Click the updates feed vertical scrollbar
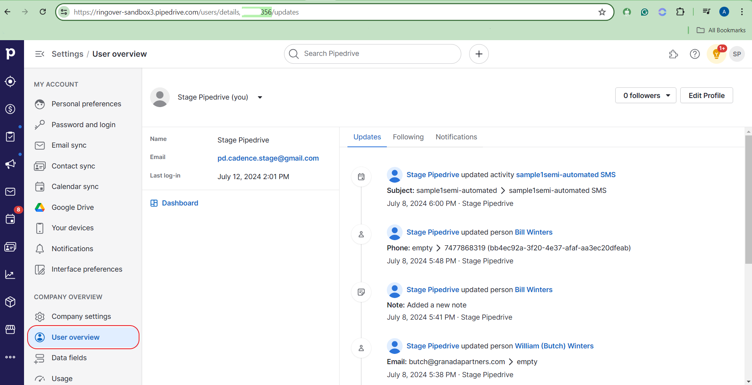 click(x=748, y=199)
